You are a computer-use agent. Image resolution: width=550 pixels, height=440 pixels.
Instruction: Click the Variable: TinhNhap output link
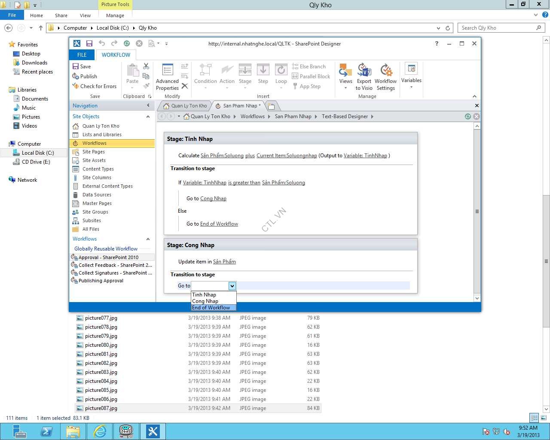(365, 156)
